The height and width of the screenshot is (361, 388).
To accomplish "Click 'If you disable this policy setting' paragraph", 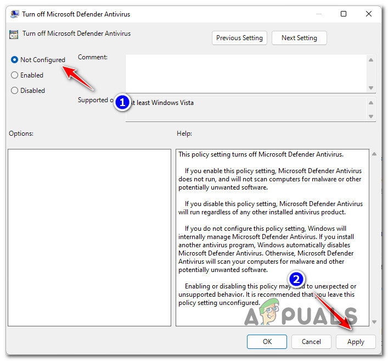I will [271, 208].
